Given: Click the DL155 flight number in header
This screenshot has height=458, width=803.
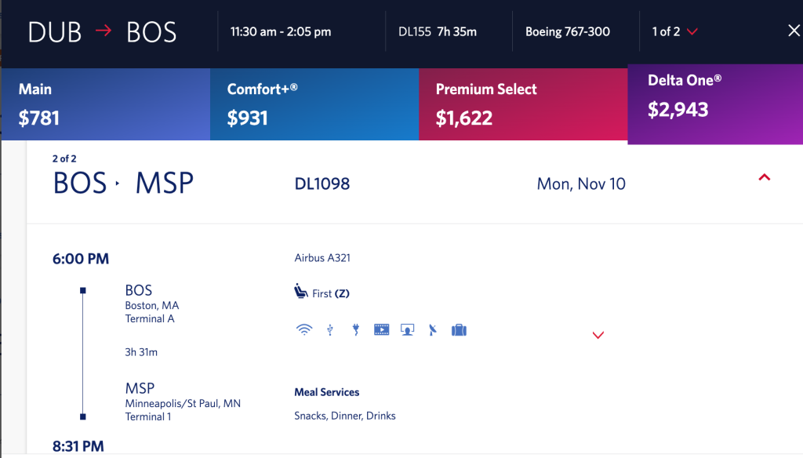Looking at the screenshot, I should [415, 32].
